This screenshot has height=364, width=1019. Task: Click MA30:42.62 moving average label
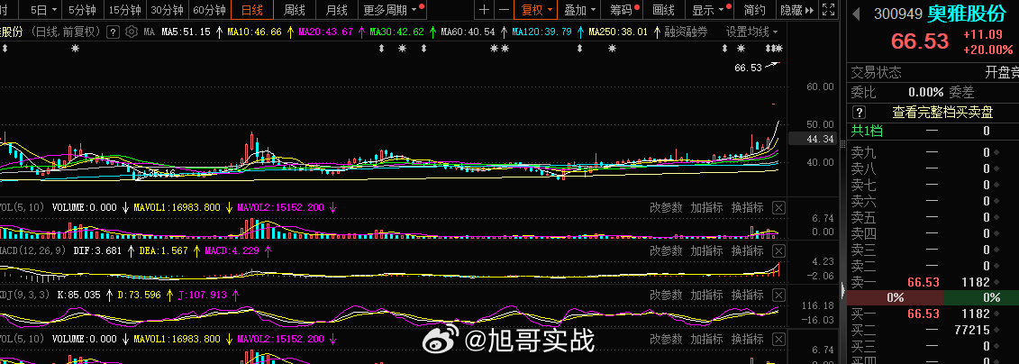[x=396, y=32]
